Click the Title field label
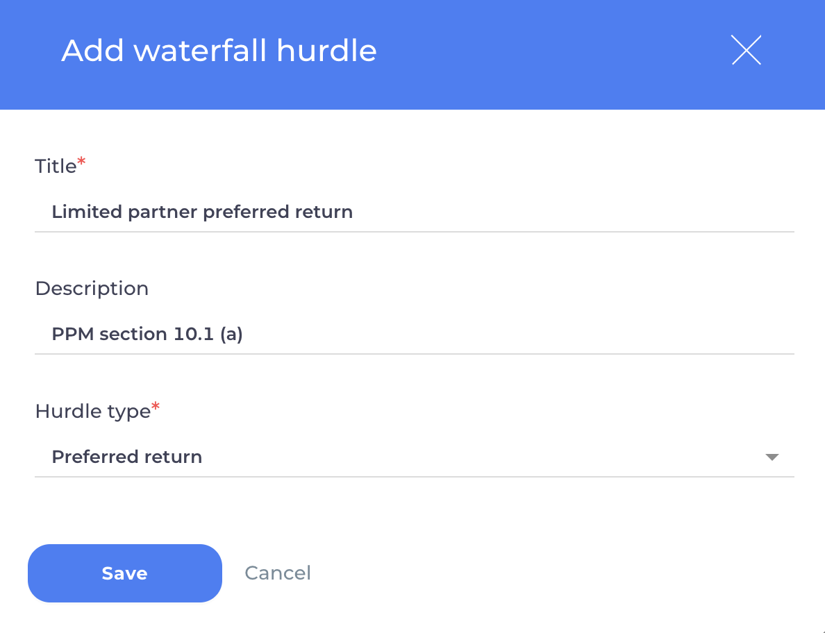 point(54,165)
